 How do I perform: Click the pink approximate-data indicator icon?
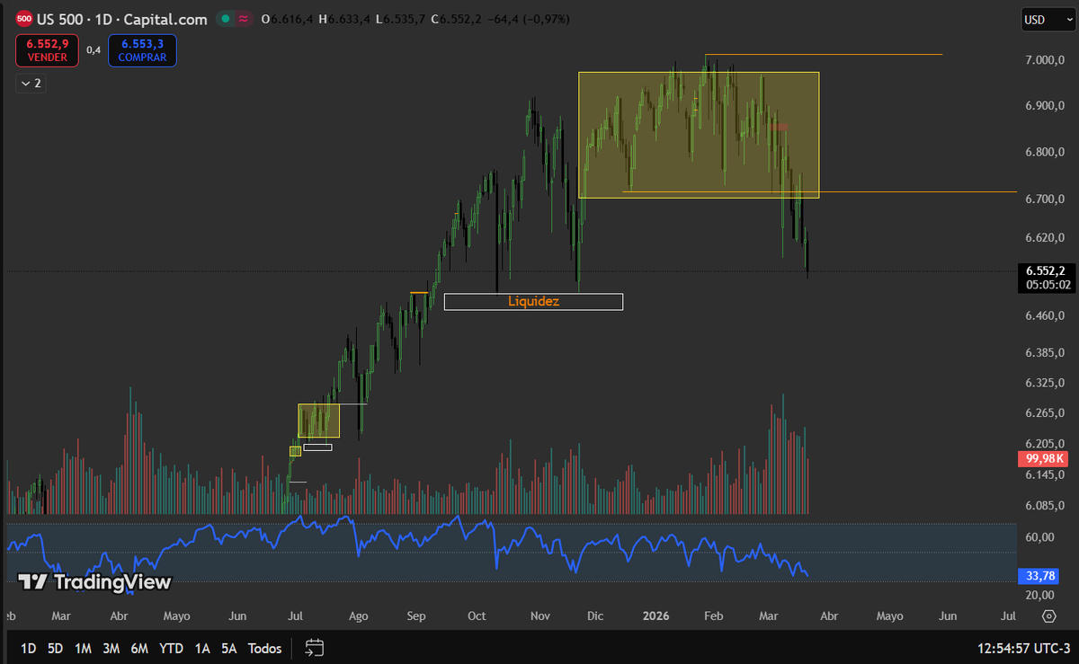coord(243,19)
